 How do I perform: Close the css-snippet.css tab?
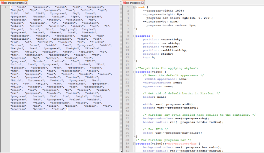142,3
